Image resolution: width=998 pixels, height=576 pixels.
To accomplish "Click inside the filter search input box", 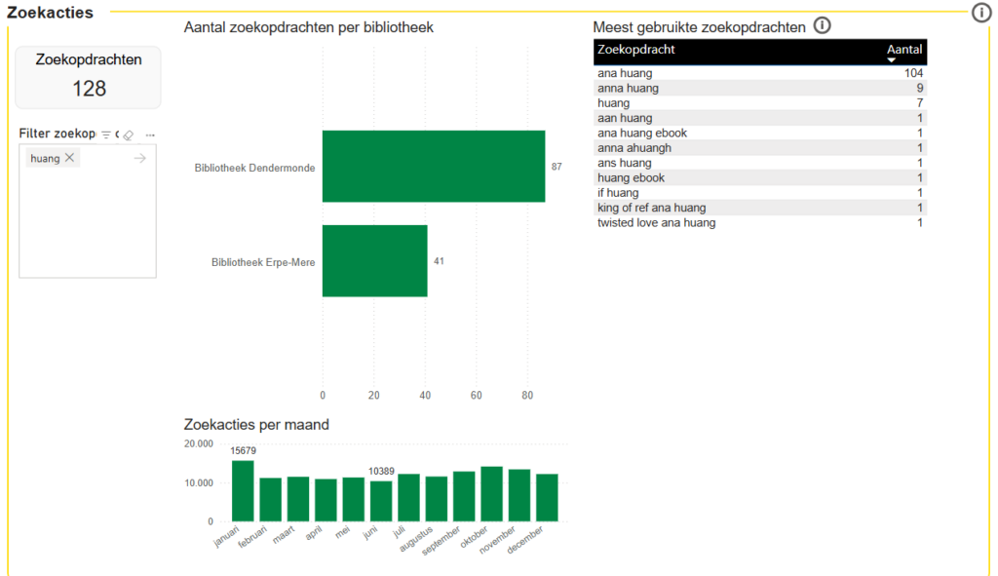I will click(x=87, y=214).
